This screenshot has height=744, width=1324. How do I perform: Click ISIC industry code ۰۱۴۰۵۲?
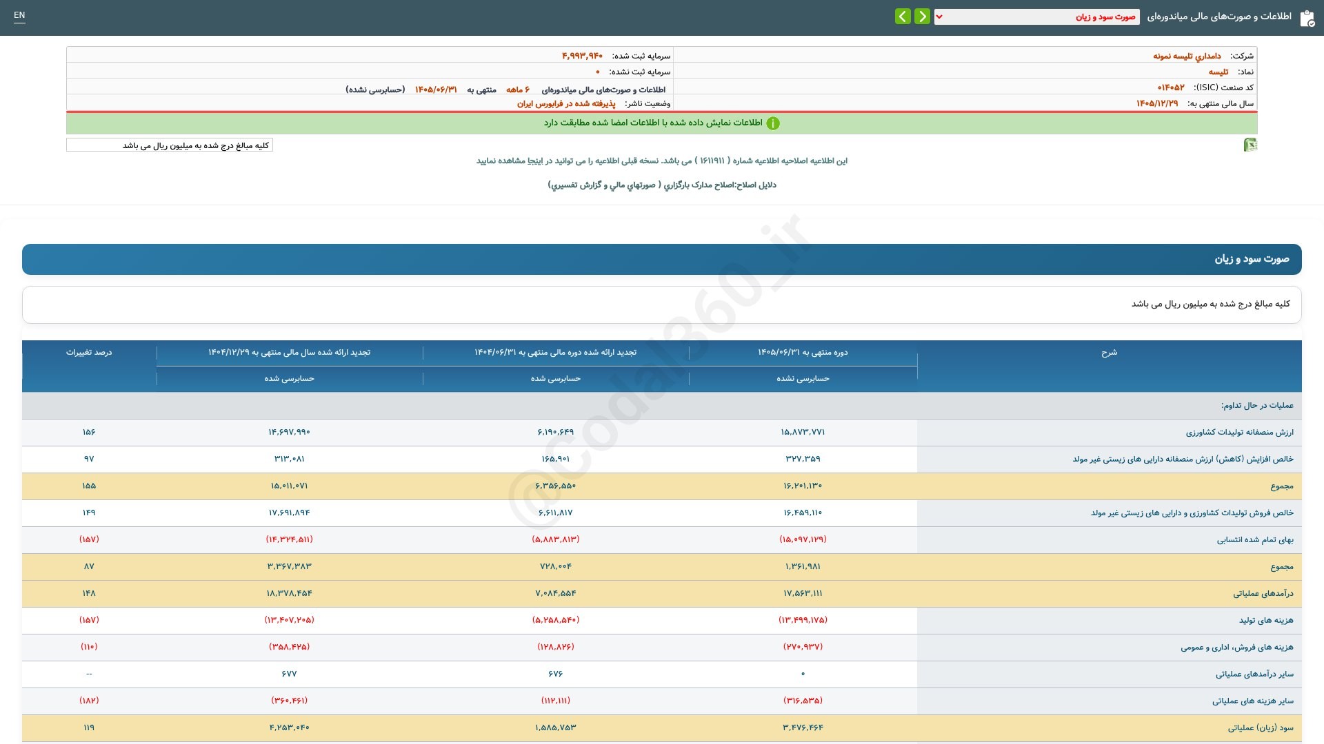click(1171, 87)
